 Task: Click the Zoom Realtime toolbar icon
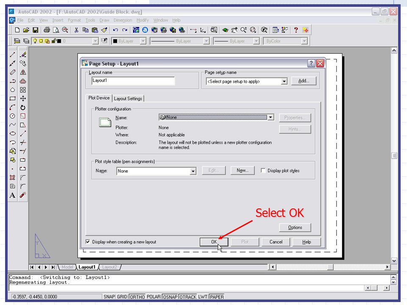point(243,30)
